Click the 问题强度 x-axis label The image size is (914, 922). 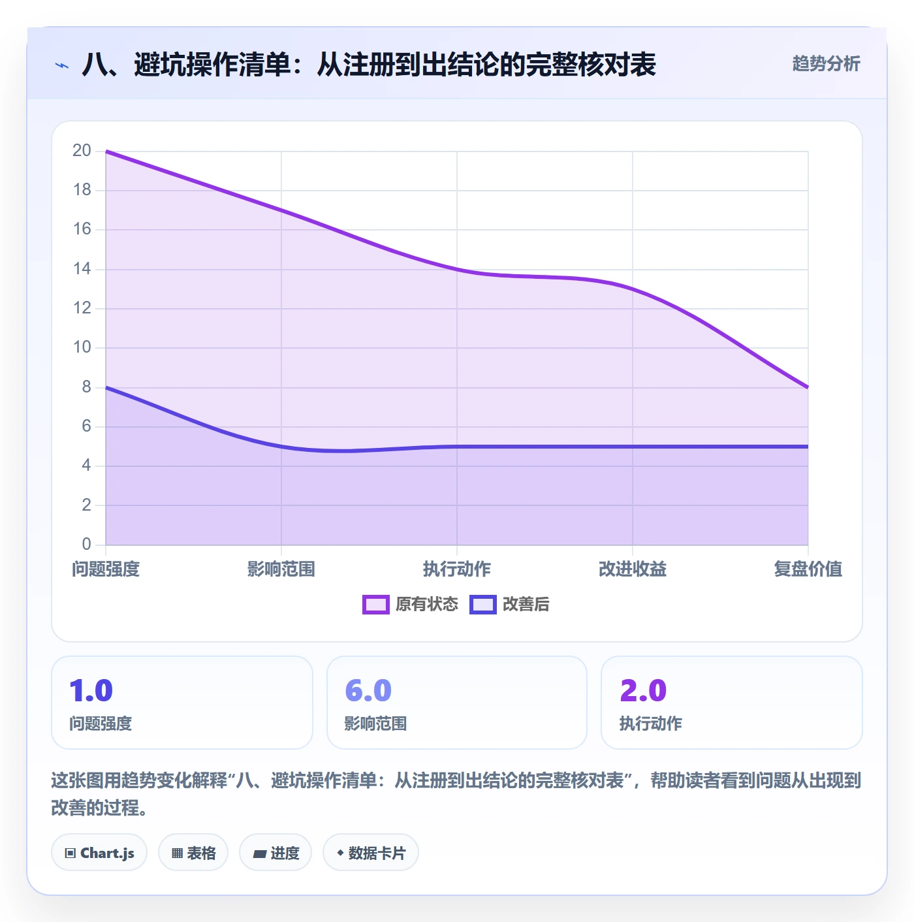pyautogui.click(x=106, y=569)
